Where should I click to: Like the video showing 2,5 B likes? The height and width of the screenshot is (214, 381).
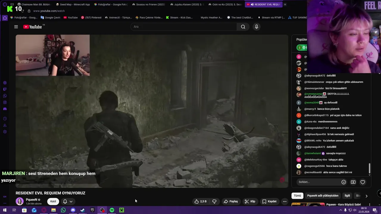tap(201, 202)
